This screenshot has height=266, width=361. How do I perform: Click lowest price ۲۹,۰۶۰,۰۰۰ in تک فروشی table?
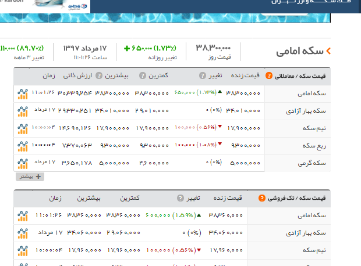(x=123, y=233)
